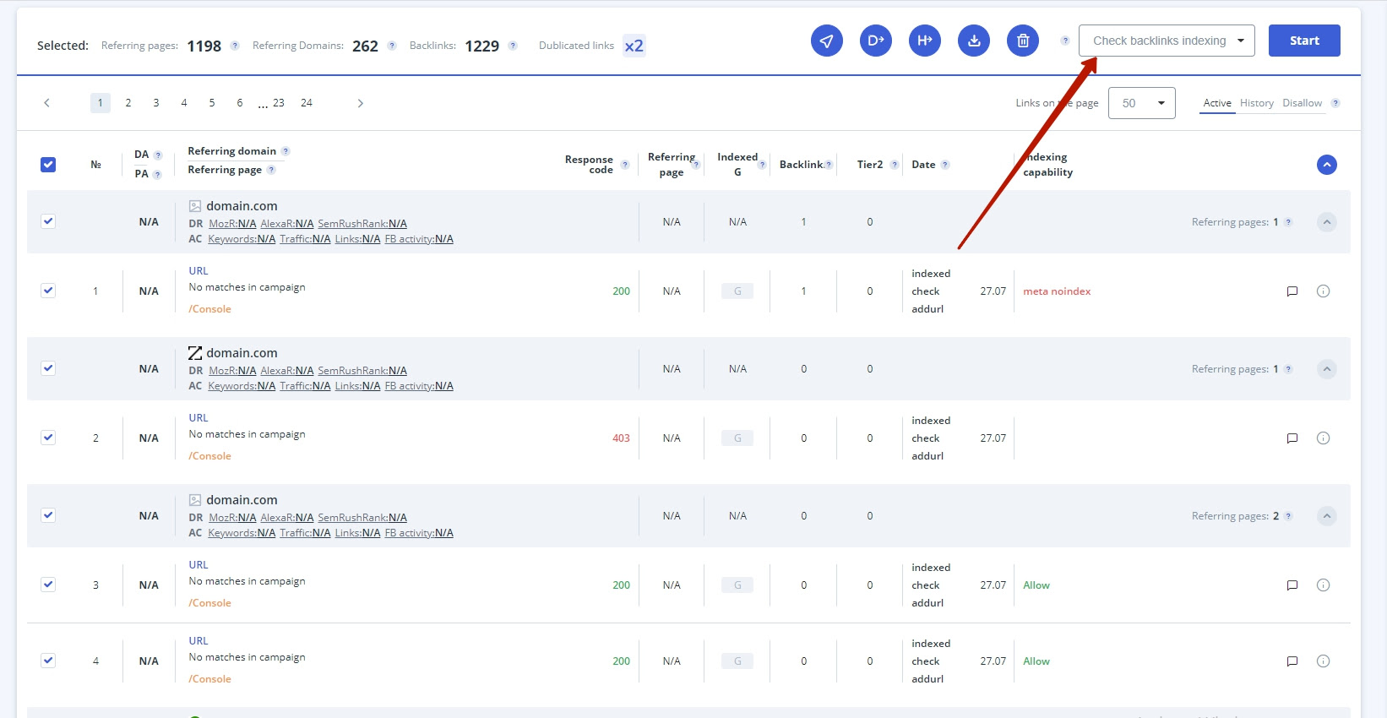Click the Start button

coord(1304,41)
